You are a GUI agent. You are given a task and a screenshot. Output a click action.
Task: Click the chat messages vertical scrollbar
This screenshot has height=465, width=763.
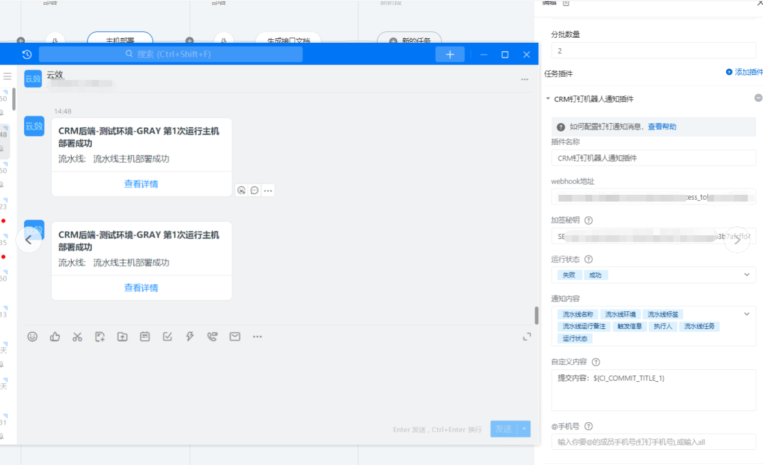536,315
